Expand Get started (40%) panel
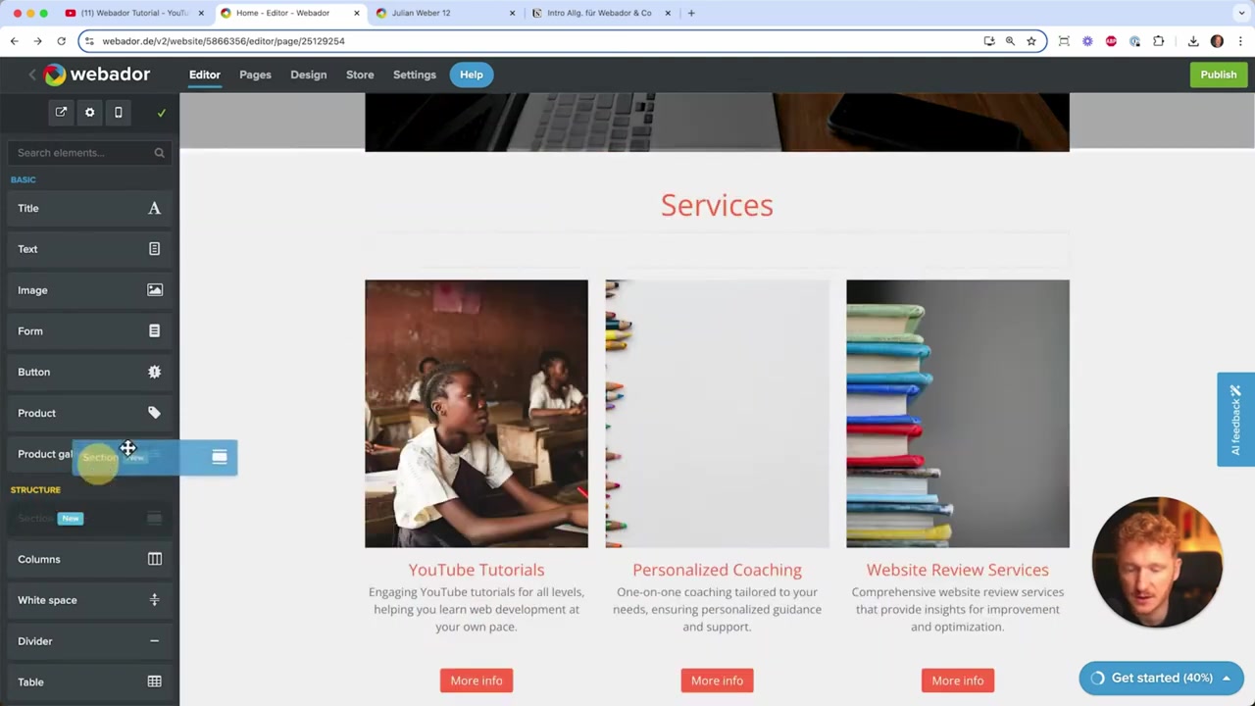Viewport: 1255px width, 706px height. (x=1161, y=679)
